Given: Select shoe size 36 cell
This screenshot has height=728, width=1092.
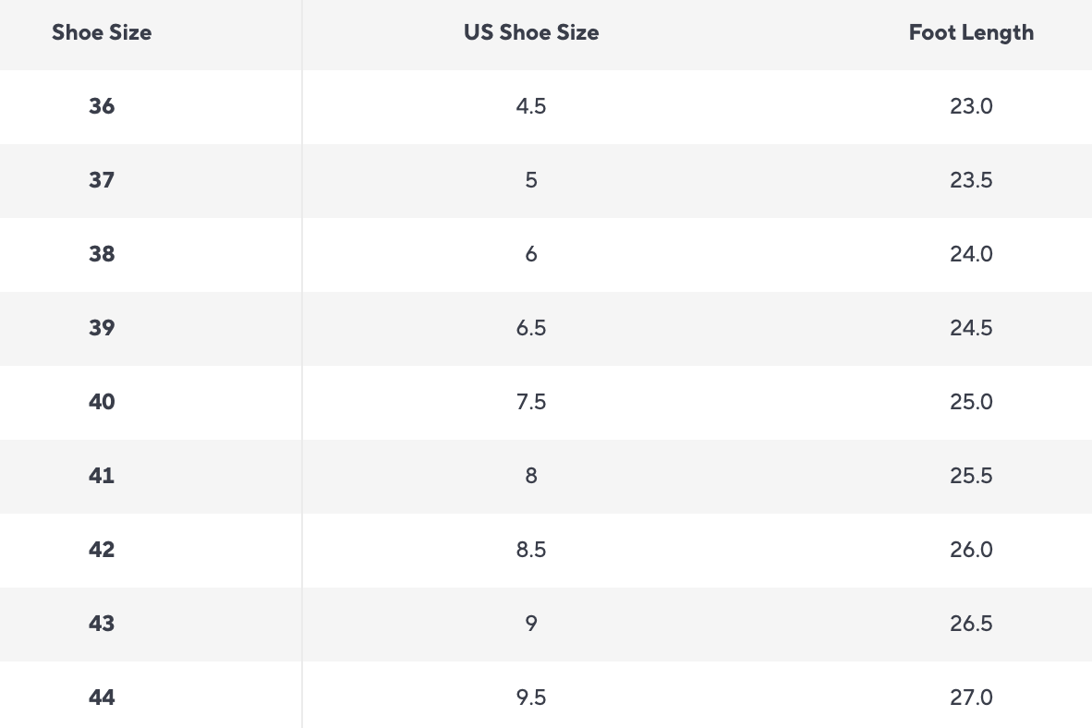Looking at the screenshot, I should [102, 106].
